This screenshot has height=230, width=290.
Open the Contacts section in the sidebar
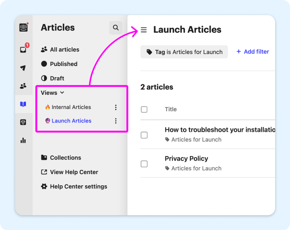tap(24, 86)
